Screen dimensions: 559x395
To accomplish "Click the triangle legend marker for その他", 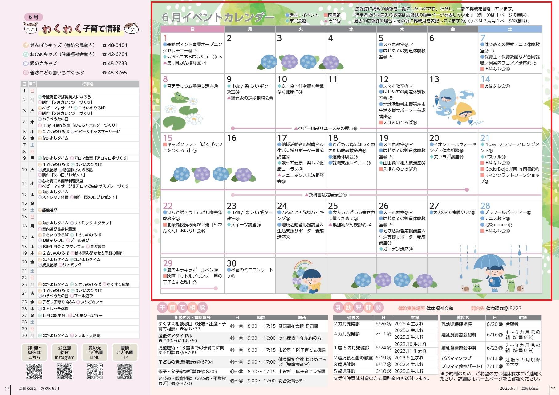I will click(x=326, y=21).
